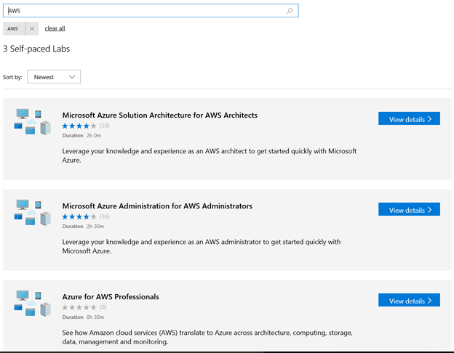Open Azure for AWS Professionals title

pyautogui.click(x=111, y=297)
